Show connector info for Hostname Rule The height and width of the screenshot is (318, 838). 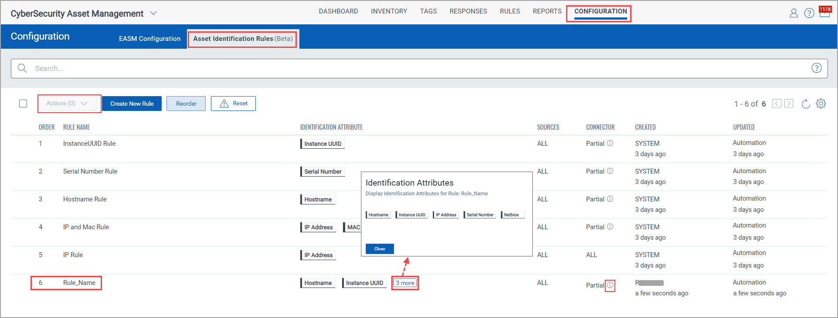click(610, 199)
